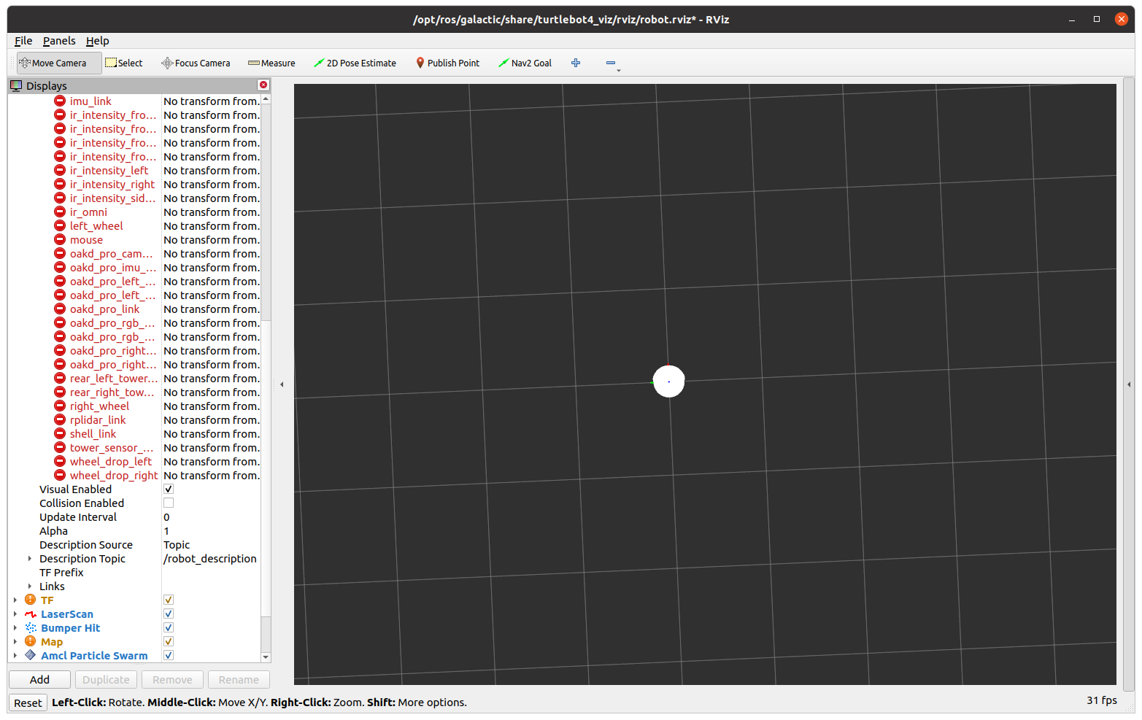Click the Add button to add a display
Image resolution: width=1142 pixels, height=720 pixels.
[x=39, y=679]
